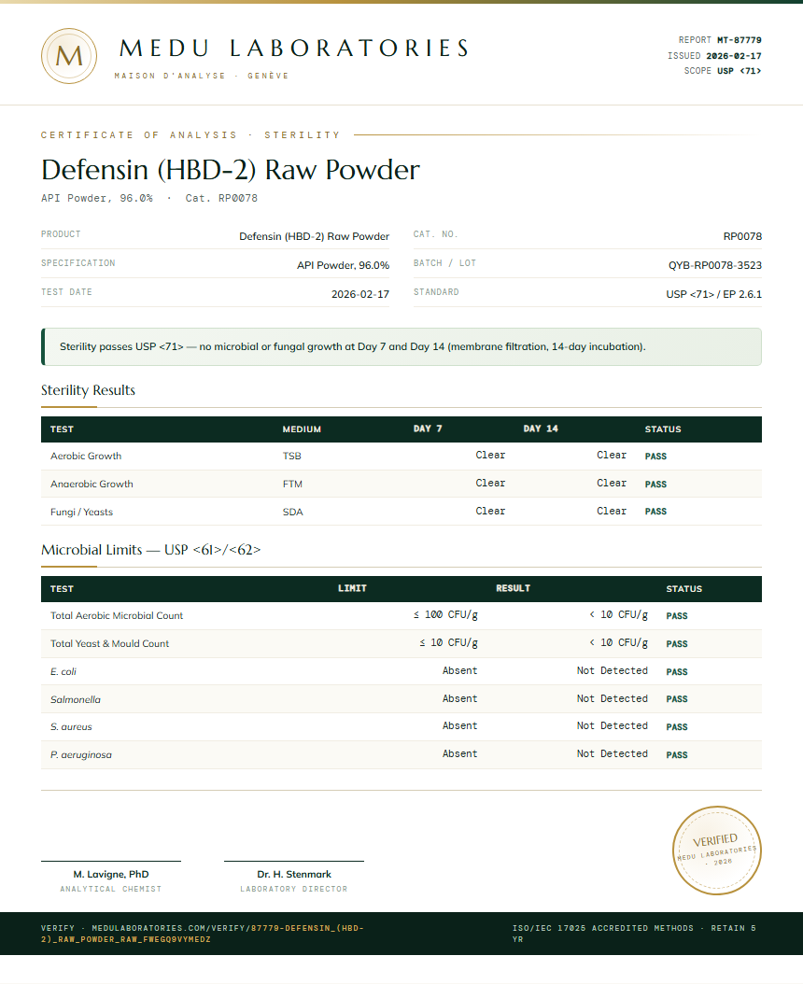Screen dimensions: 803x984
Task: Click TSB medium cell
Action: pyautogui.click(x=292, y=457)
